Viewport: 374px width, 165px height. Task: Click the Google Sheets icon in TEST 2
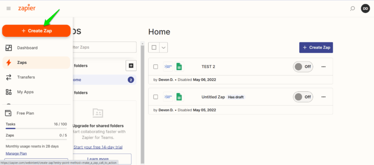tap(179, 66)
